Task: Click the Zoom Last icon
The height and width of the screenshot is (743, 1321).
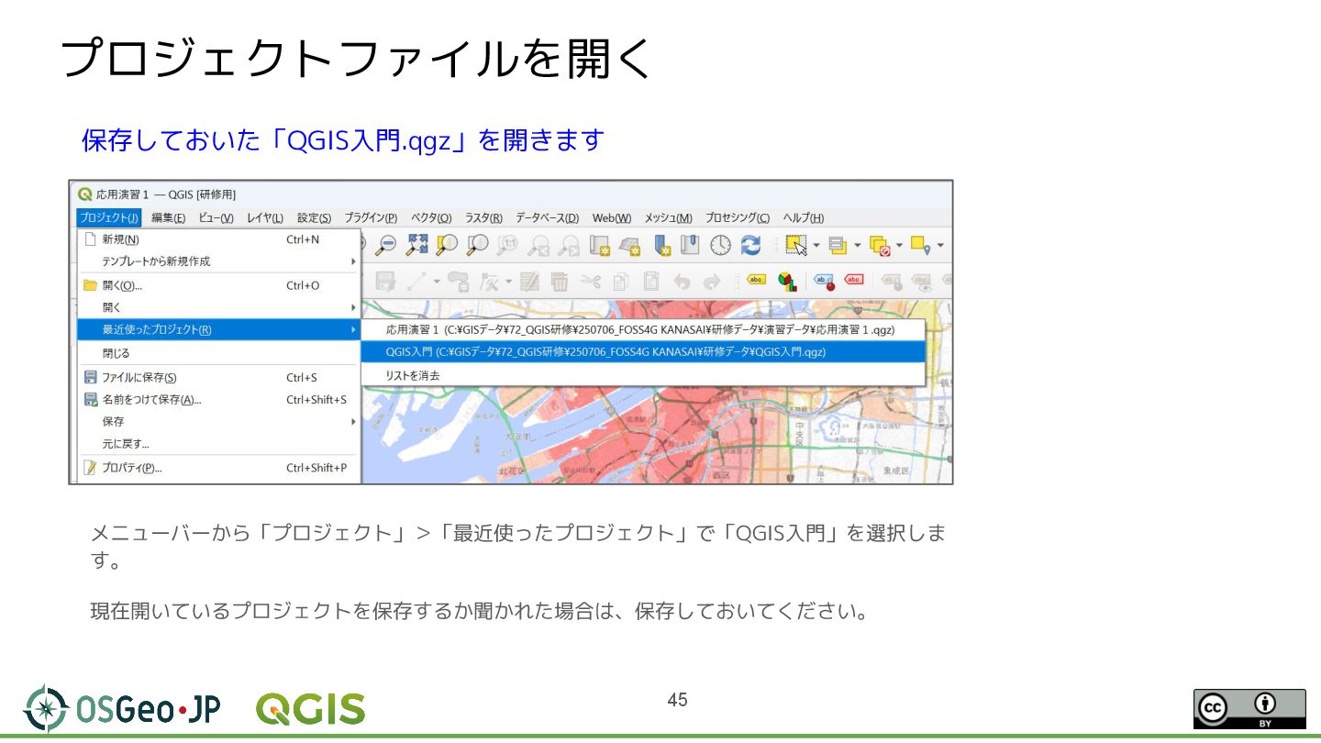Action: [538, 245]
